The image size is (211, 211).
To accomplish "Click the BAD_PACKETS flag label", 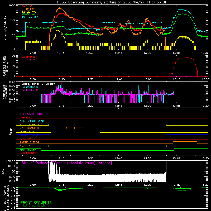I will [29, 153].
